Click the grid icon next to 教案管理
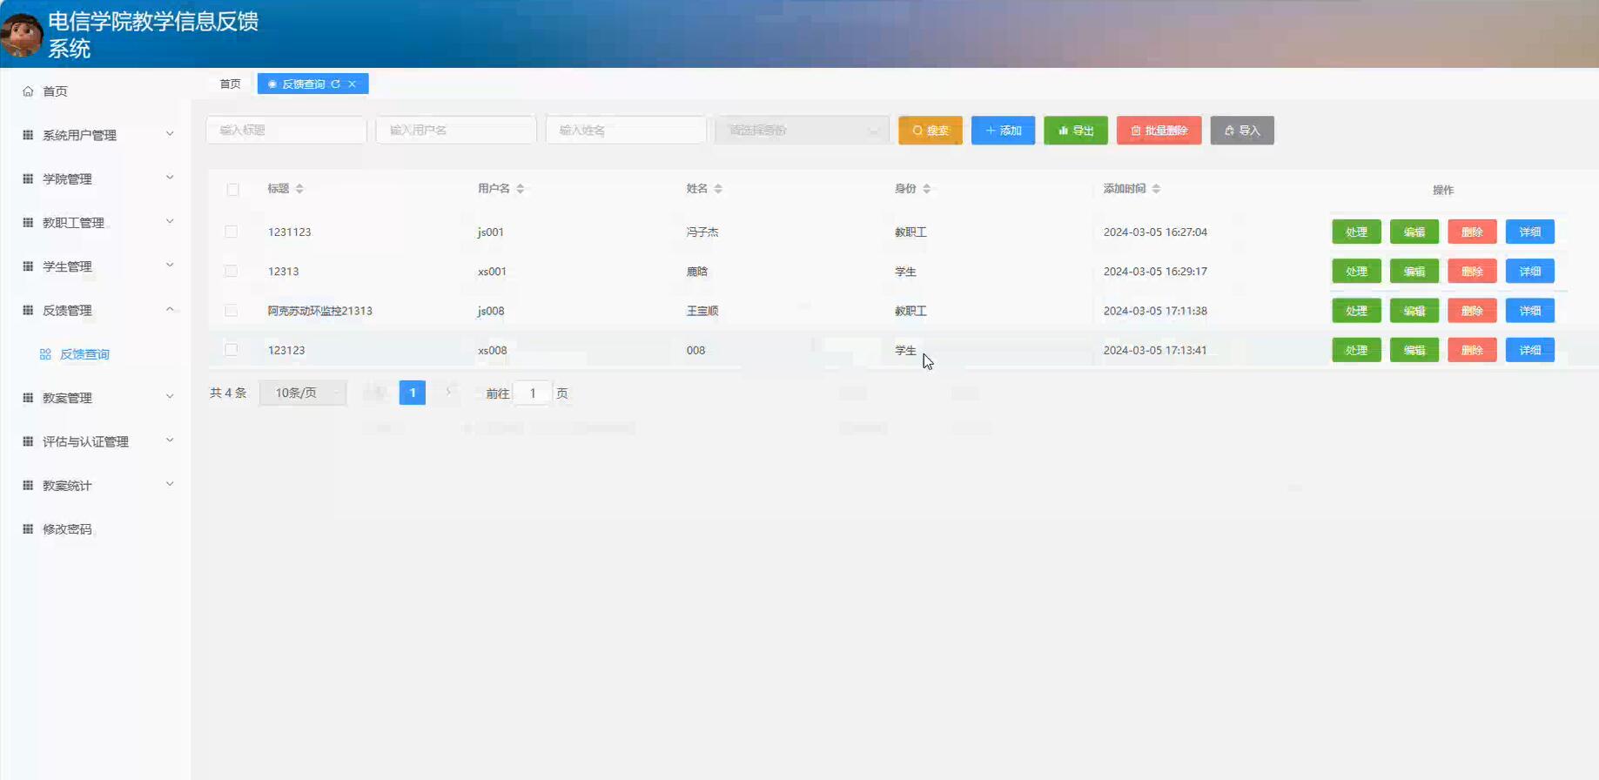1599x780 pixels. coord(28,398)
